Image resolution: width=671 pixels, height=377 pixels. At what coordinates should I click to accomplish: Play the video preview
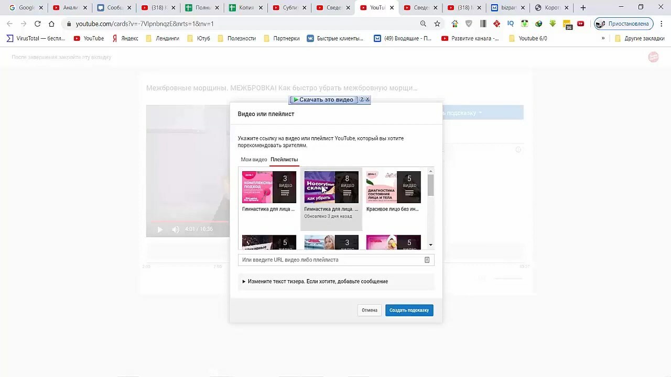click(x=160, y=229)
